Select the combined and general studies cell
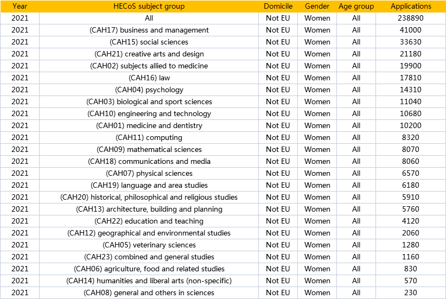 [x=149, y=257]
